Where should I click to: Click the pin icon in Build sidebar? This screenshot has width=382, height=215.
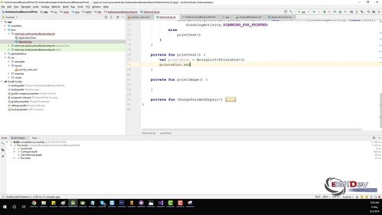click(2, 156)
